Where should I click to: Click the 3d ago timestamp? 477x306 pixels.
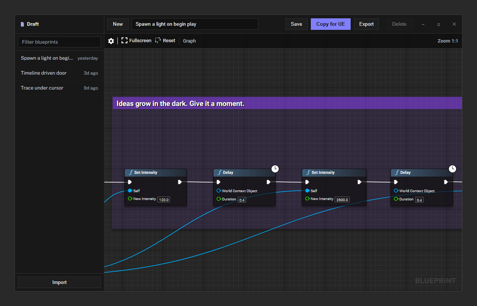click(91, 73)
